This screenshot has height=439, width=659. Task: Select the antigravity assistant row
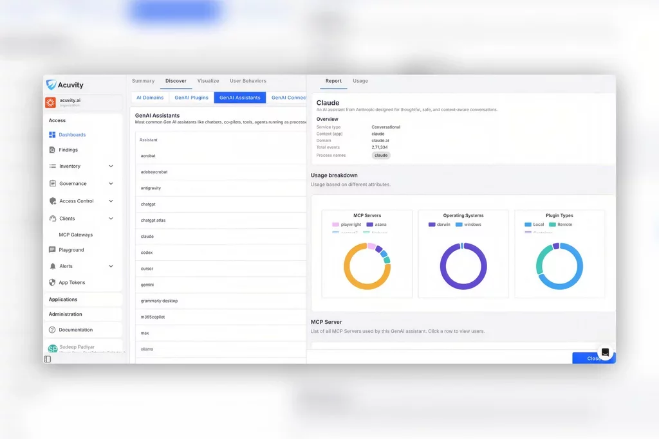(221, 188)
